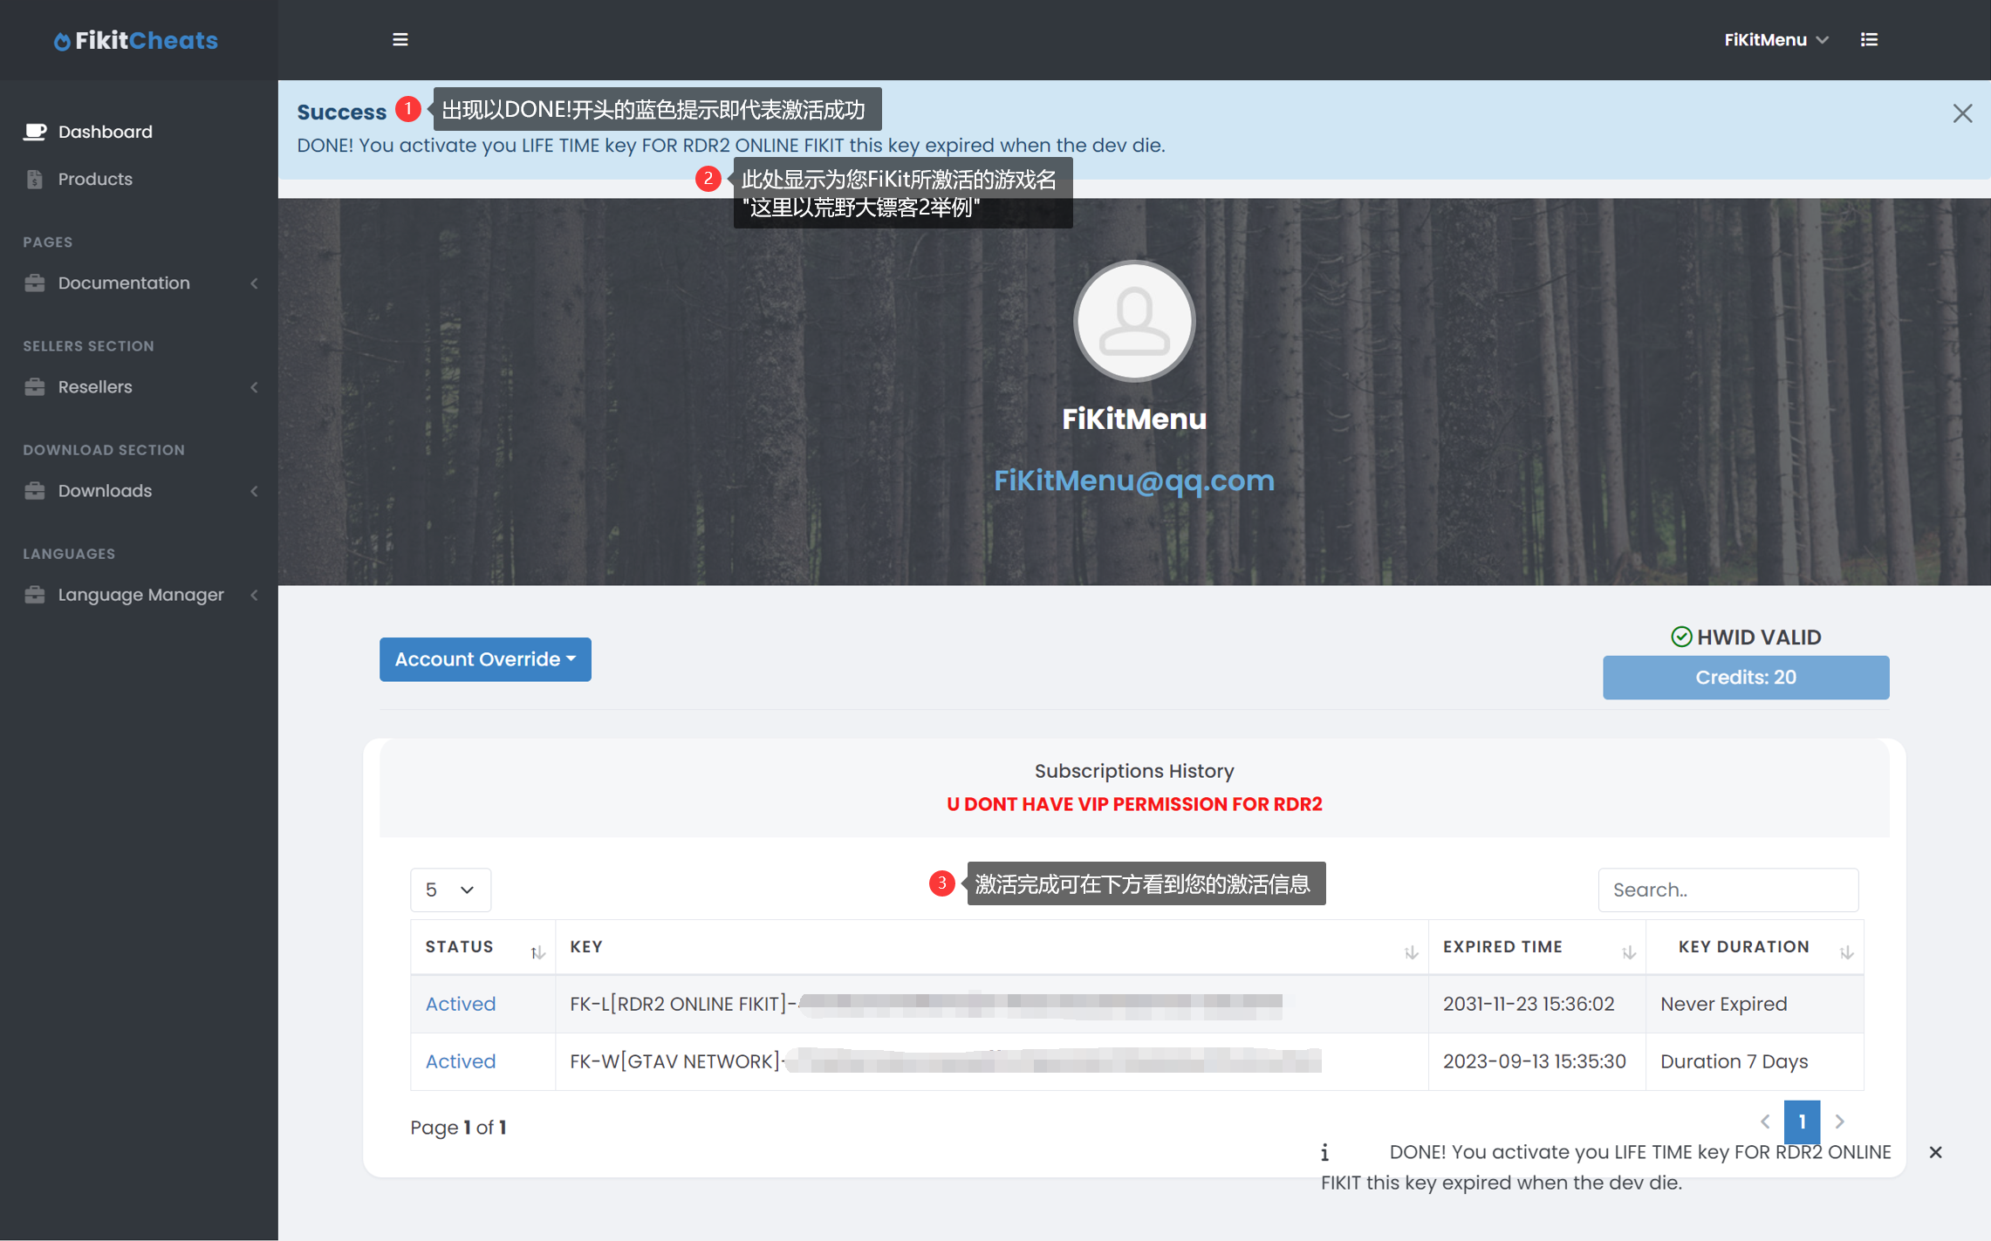
Task: Sort table by Status column
Action: tap(537, 951)
